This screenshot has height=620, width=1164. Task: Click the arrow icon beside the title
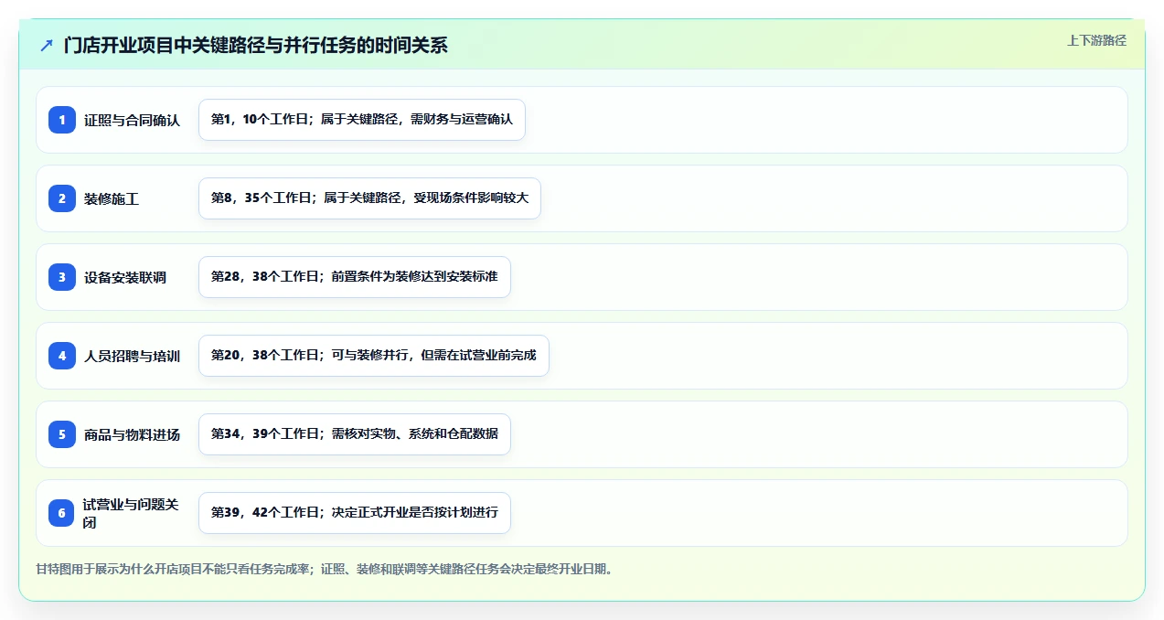pos(47,45)
